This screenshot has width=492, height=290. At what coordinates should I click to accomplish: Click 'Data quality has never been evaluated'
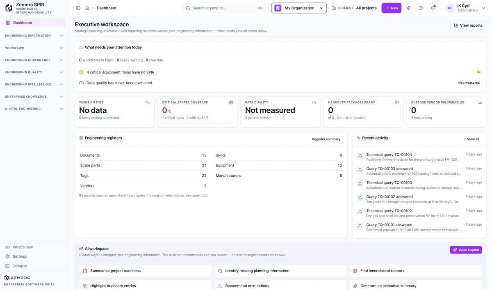coord(119,83)
